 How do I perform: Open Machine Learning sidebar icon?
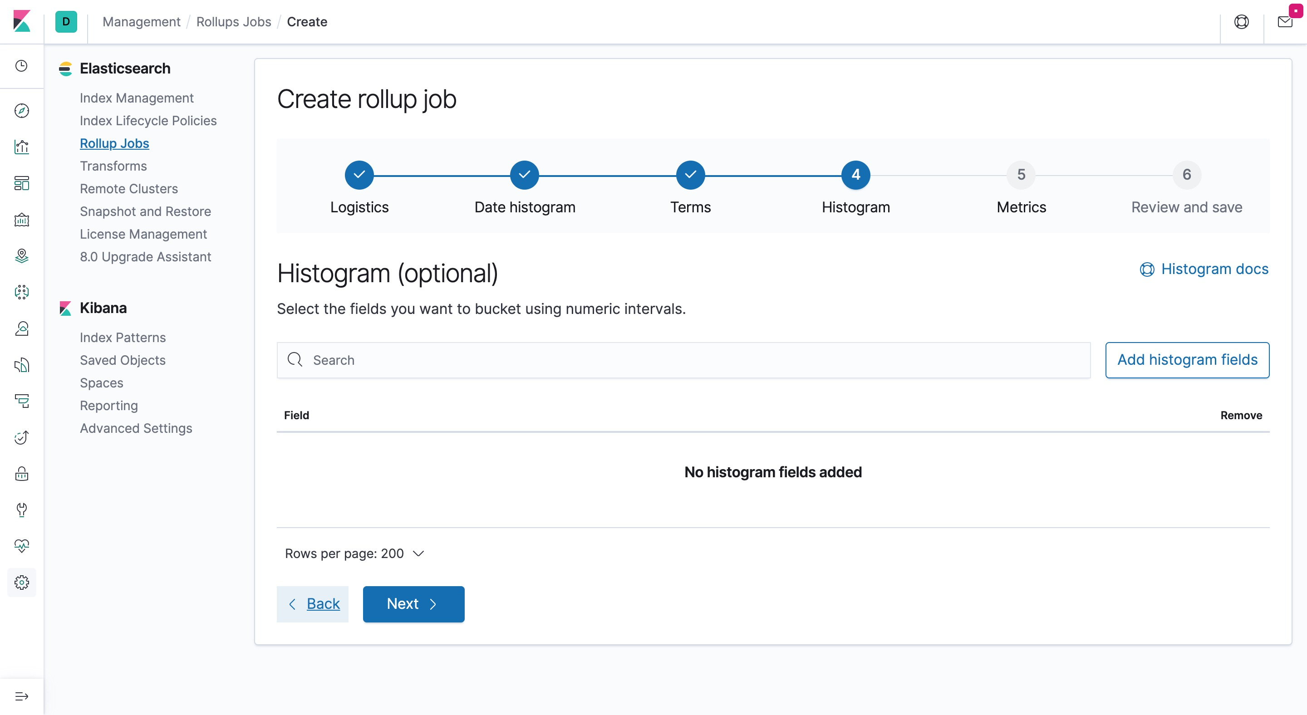(21, 292)
